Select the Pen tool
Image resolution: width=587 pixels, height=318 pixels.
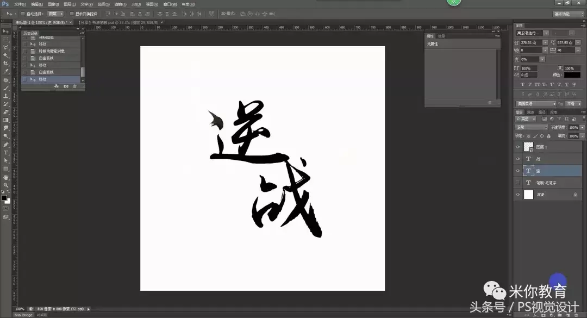(x=5, y=145)
